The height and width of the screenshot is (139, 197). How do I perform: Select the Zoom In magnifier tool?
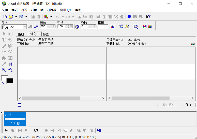click(4, 70)
